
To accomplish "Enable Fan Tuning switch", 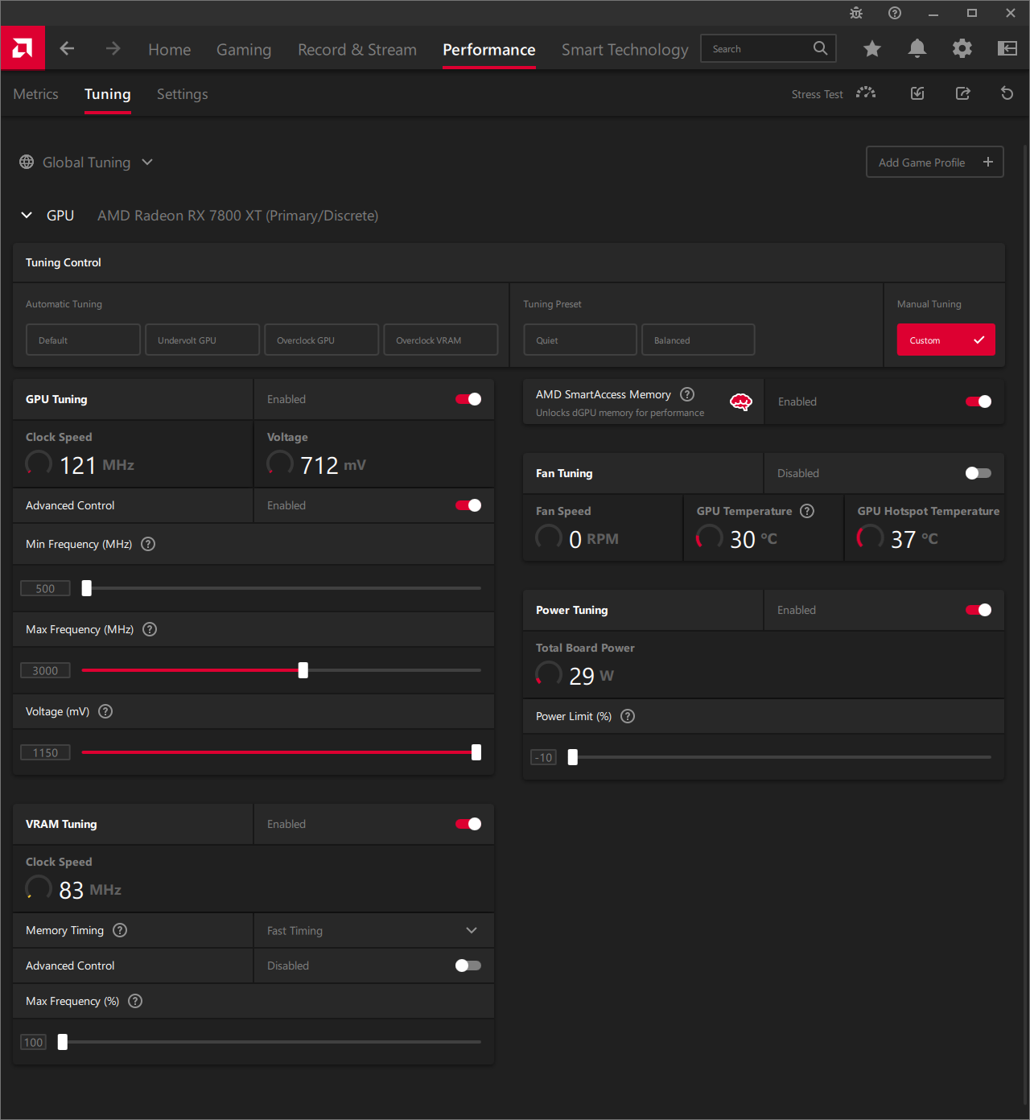I will [978, 473].
